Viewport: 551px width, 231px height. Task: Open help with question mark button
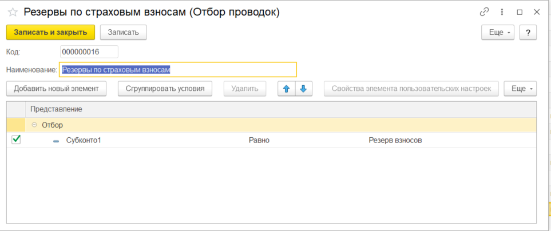click(x=528, y=33)
